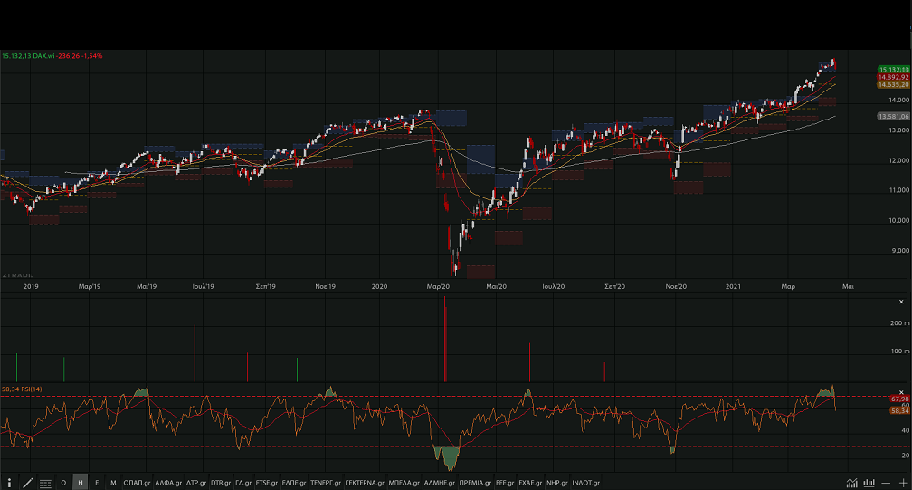Close the volume indicator panel
This screenshot has width=912, height=490.
901,301
